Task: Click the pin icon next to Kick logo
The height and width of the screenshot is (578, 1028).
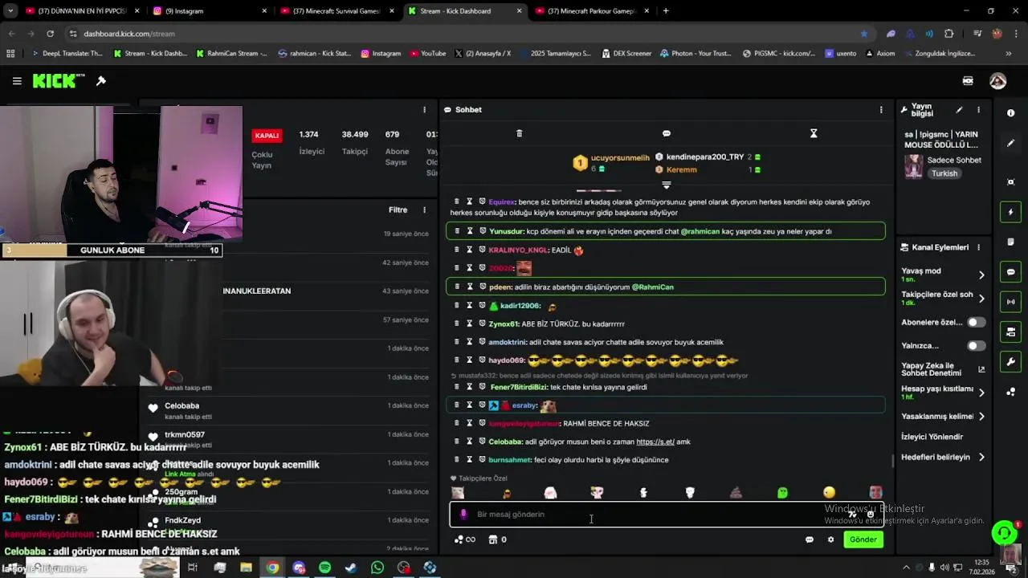Action: pyautogui.click(x=101, y=81)
